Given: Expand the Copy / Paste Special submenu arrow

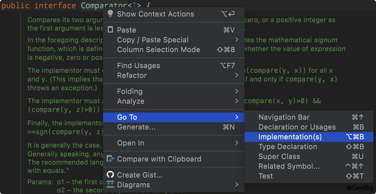Looking at the screenshot, I should coord(236,40).
